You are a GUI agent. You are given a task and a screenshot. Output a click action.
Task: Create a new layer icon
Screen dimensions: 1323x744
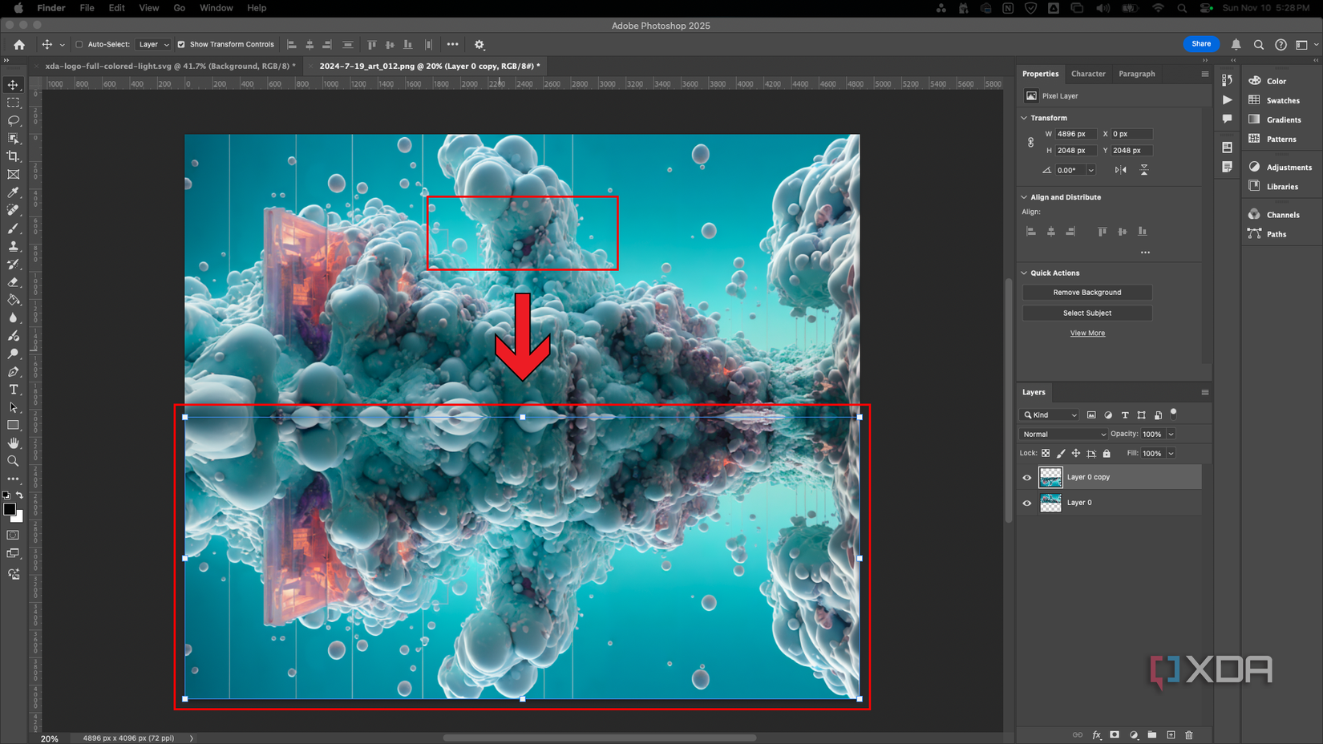1171,734
